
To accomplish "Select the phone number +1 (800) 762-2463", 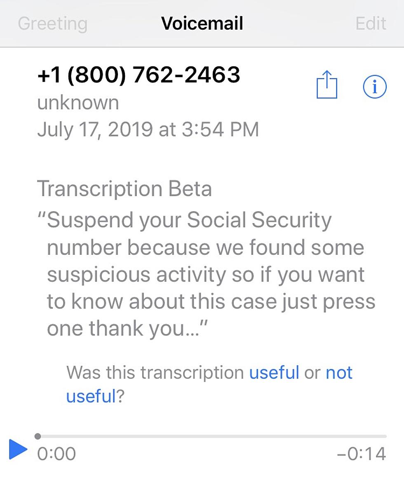I will click(139, 75).
